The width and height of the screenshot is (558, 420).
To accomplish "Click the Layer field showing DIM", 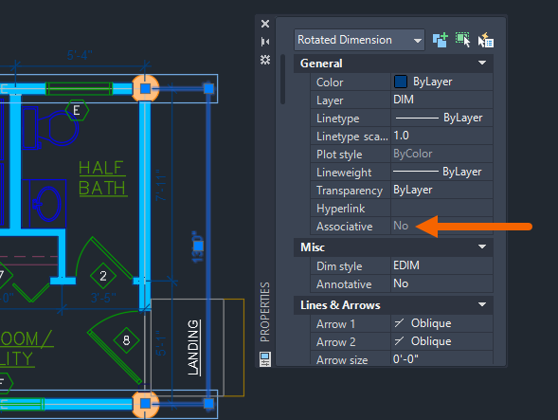I will 441,100.
